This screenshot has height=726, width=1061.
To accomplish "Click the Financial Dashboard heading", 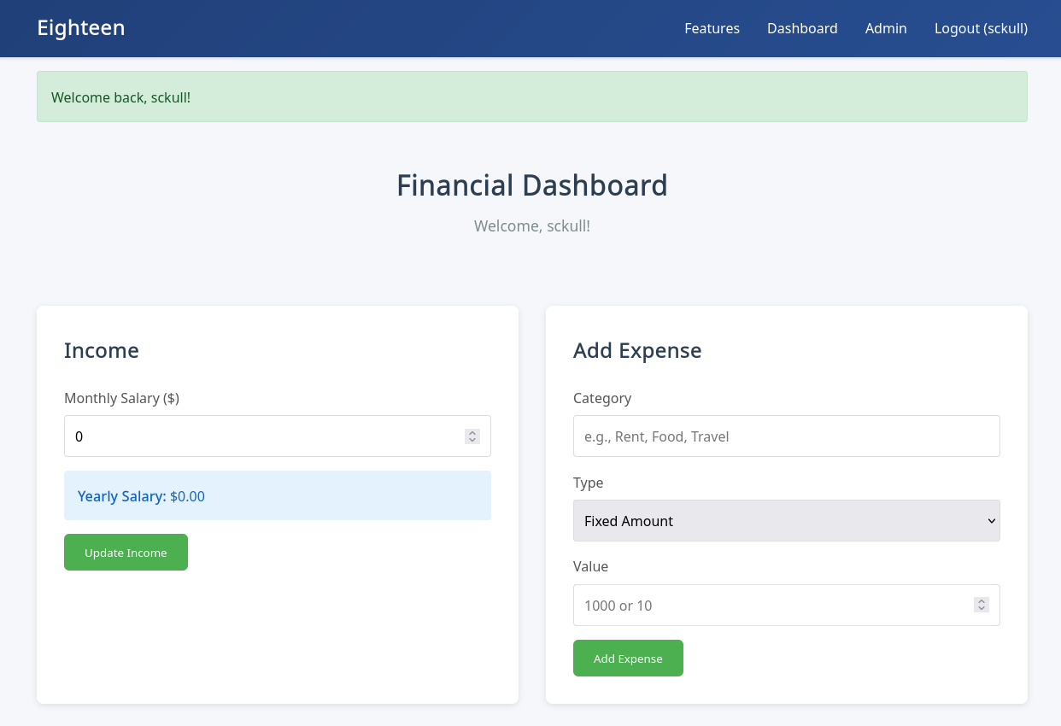I will click(x=531, y=185).
